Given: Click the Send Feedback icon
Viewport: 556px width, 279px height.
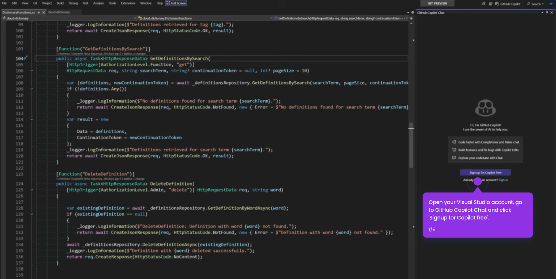Looking at the screenshot, I should [490, 4].
